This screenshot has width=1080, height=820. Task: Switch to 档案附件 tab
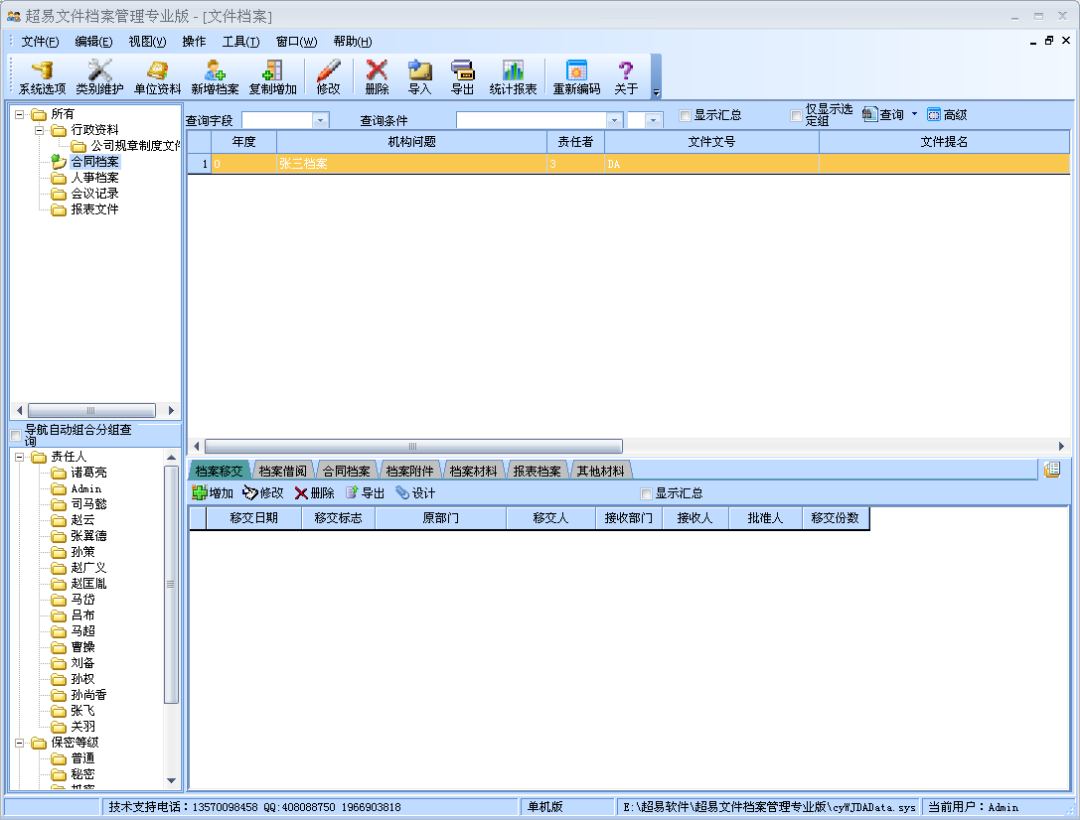click(x=409, y=472)
